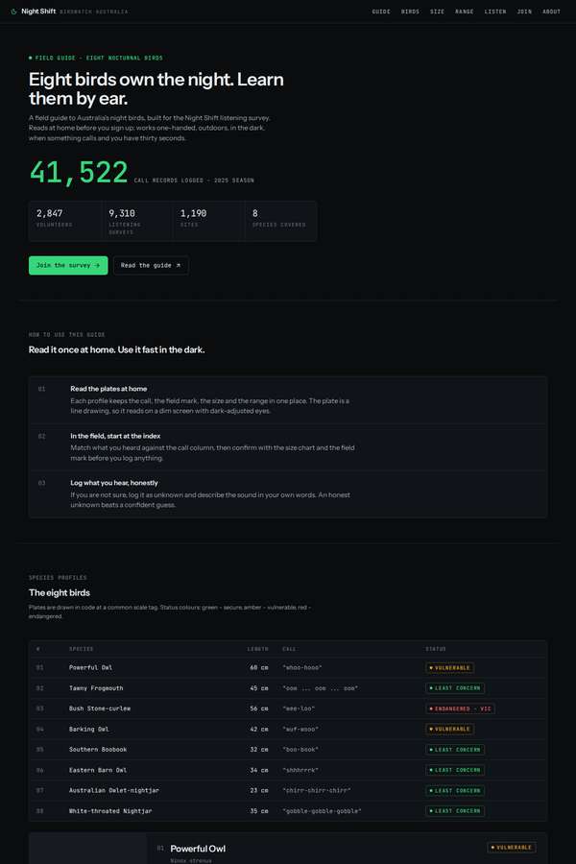This screenshot has width=576, height=864.
Task: Click the Read the guide button
Action: pyautogui.click(x=151, y=265)
